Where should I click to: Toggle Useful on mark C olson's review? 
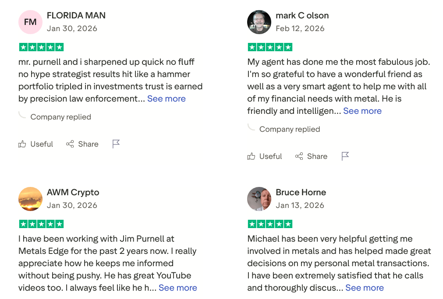265,156
